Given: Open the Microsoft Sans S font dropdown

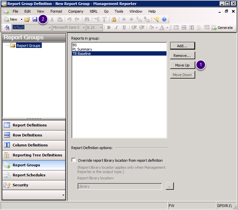Looking at the screenshot, I should [x=84, y=28].
